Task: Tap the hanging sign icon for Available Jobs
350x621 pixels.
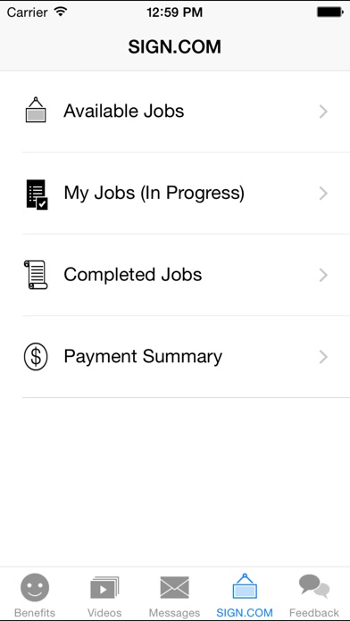Action: click(36, 110)
